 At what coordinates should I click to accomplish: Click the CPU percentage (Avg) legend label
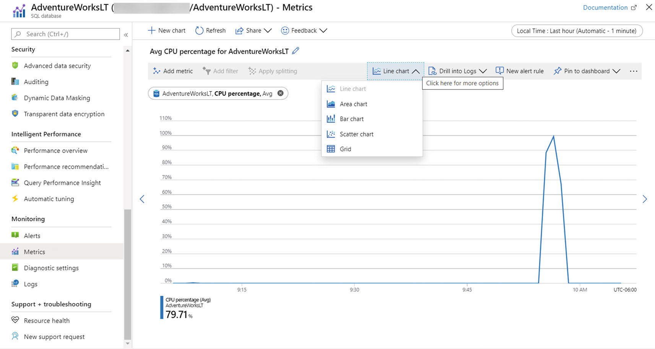pyautogui.click(x=188, y=300)
